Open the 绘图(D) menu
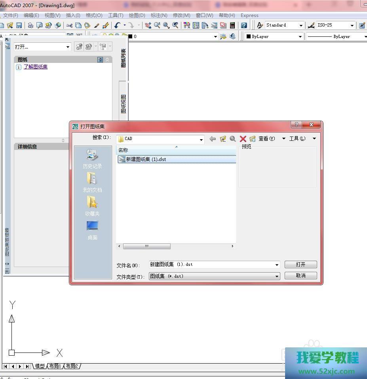Viewport: 367px width, 379px height. point(137,15)
